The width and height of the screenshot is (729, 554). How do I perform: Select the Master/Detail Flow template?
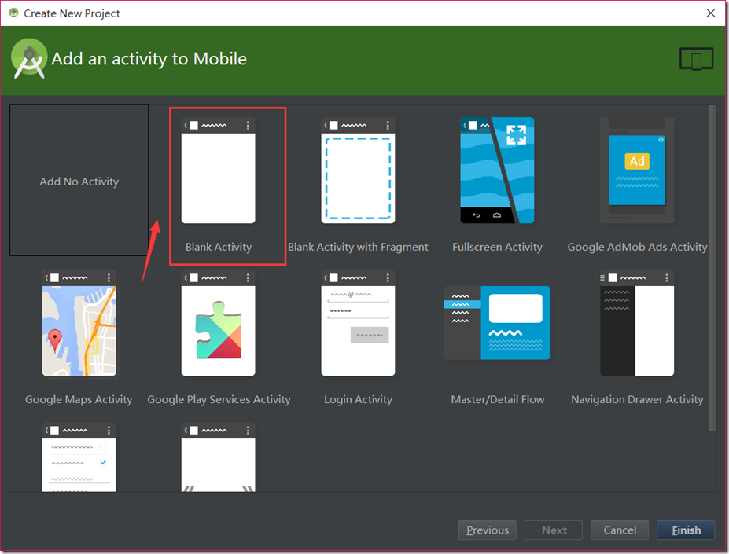click(497, 323)
